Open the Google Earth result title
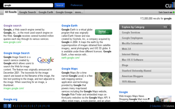 click(x=69, y=26)
